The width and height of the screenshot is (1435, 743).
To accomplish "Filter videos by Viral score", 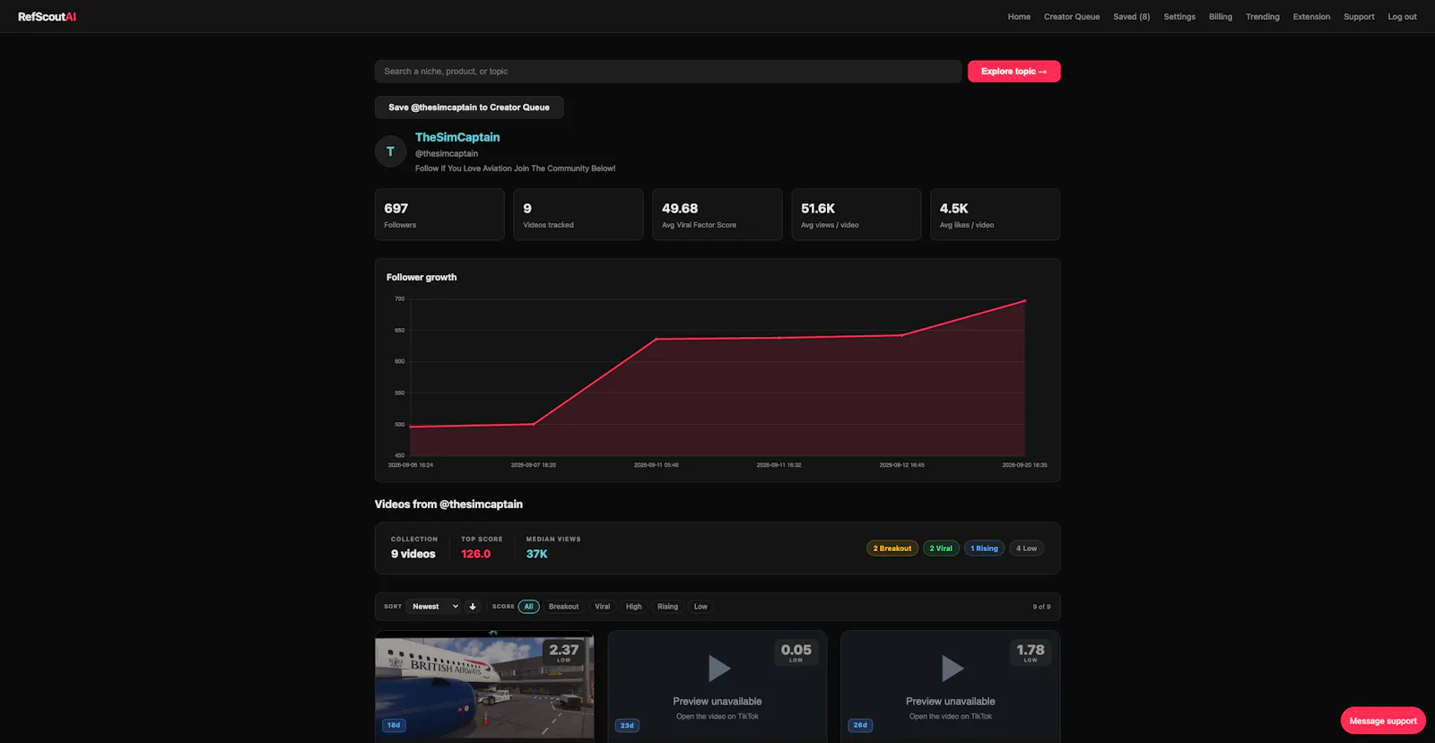I will 603,607.
